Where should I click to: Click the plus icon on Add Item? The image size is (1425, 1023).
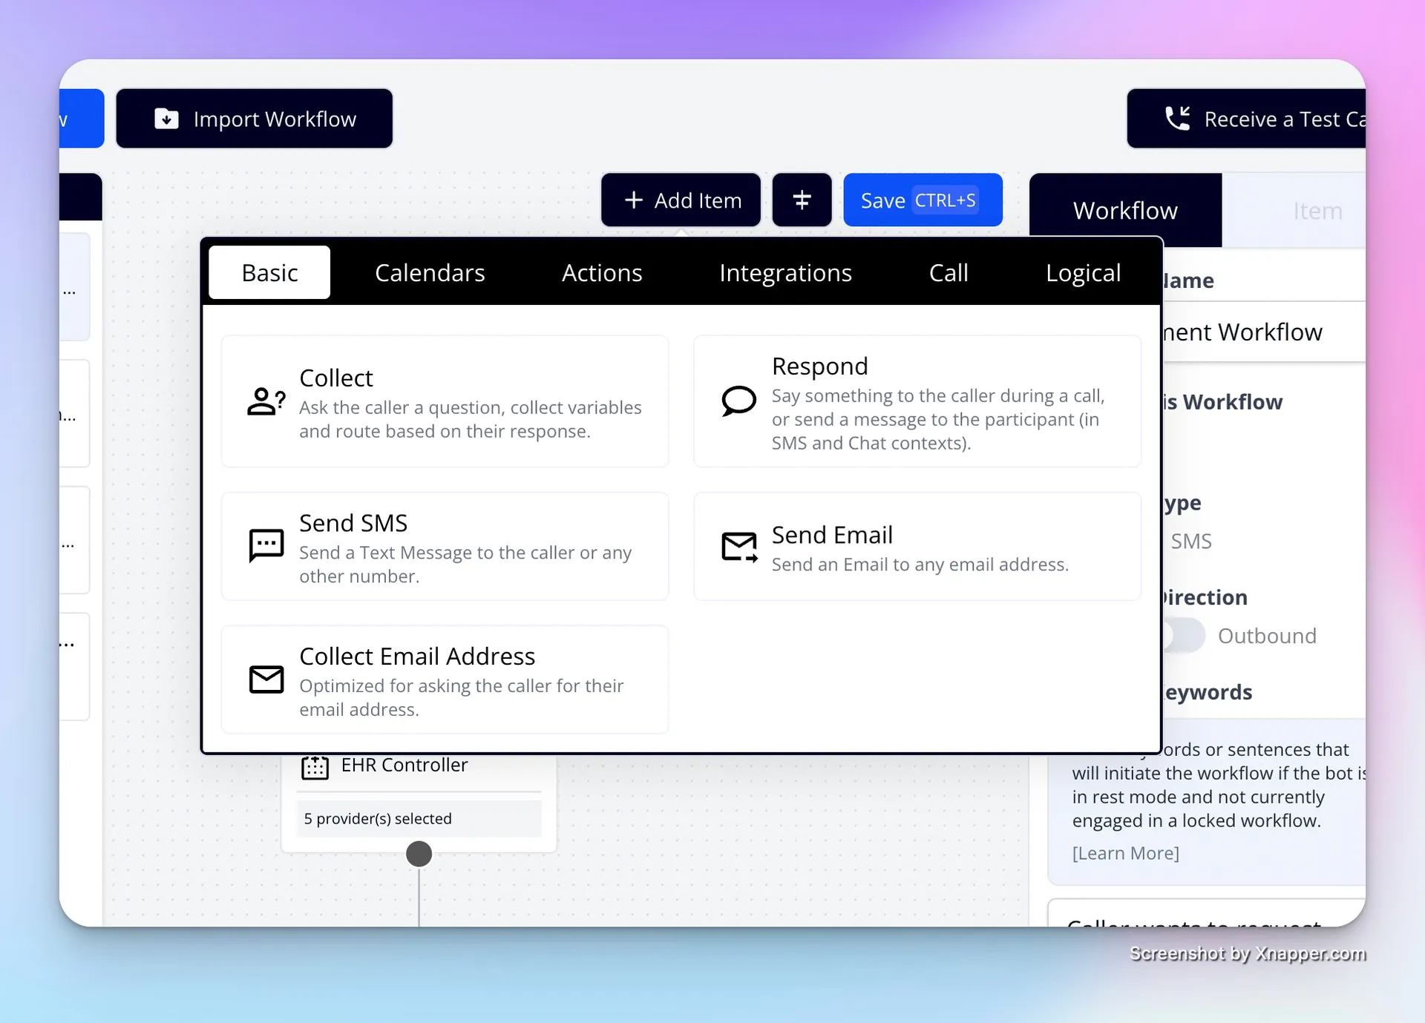click(x=635, y=200)
